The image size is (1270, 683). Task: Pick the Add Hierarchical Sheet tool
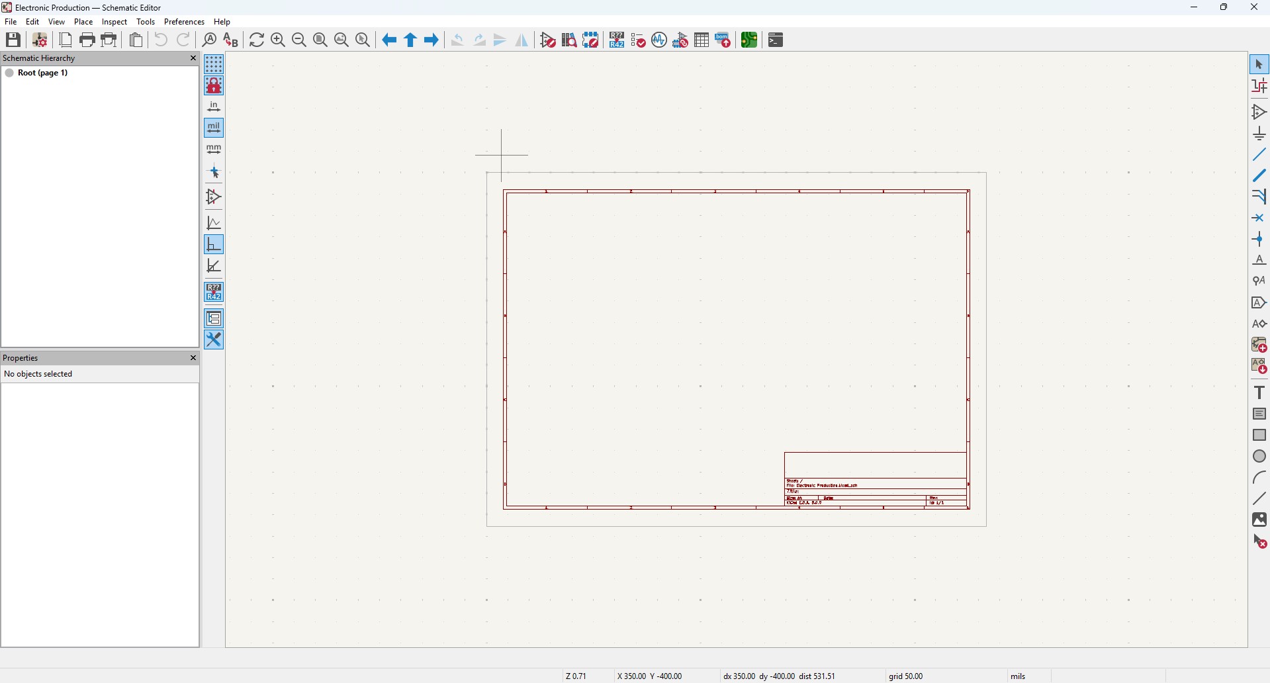click(x=1260, y=345)
